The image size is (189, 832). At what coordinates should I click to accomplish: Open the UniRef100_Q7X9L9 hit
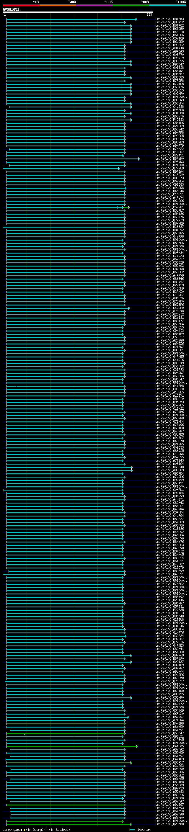tap(170, 168)
